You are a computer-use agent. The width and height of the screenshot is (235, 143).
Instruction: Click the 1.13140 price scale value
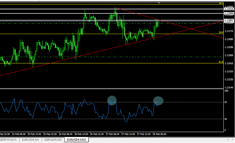[229, 87]
